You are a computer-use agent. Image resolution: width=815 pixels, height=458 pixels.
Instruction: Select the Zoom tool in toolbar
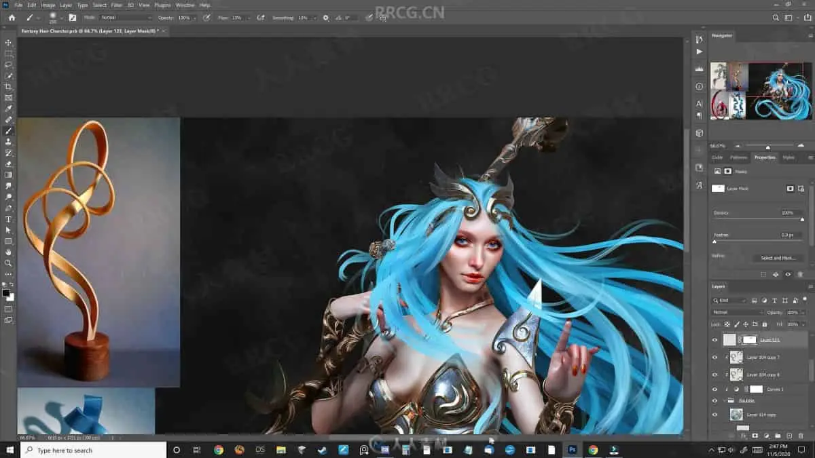8,263
